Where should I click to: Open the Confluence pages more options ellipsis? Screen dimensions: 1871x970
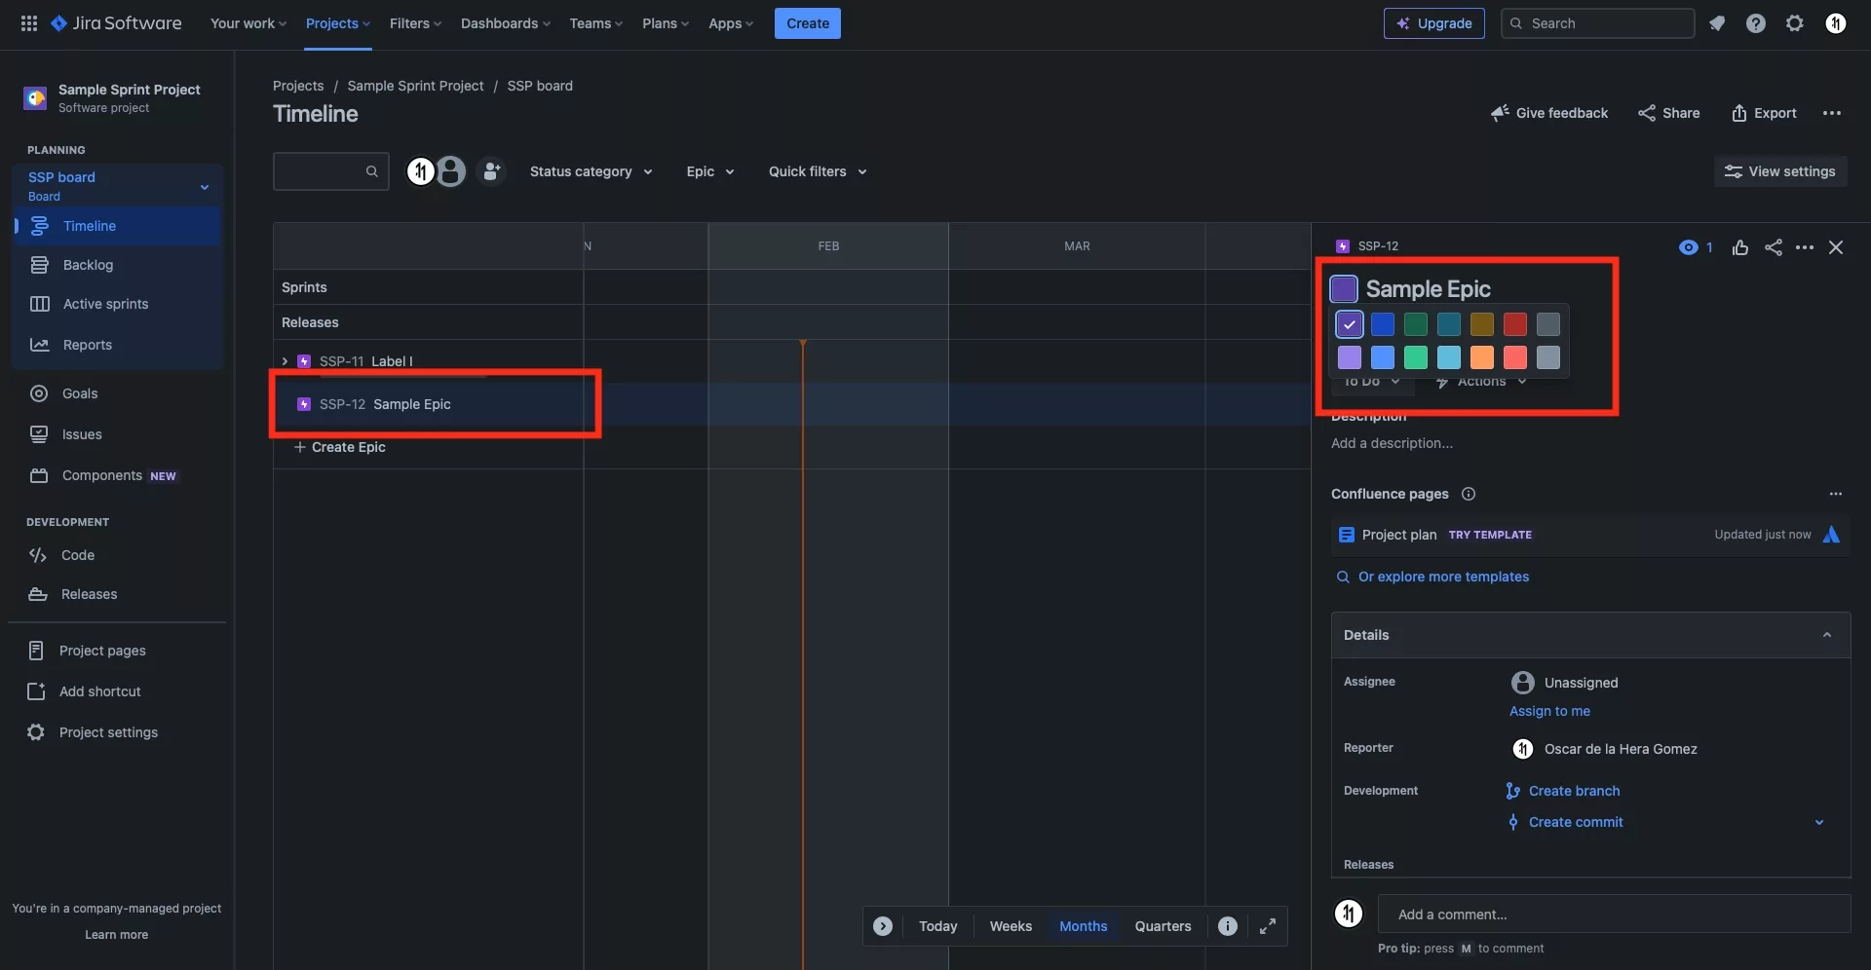pyautogui.click(x=1836, y=494)
